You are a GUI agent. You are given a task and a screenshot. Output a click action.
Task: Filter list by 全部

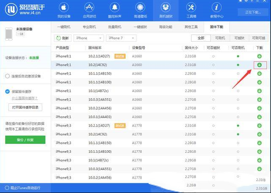[201, 38]
